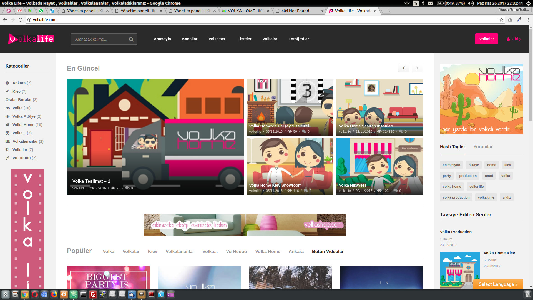Select the Vu Huuuu filter under Popüler
This screenshot has height=300, width=533.
pyautogui.click(x=237, y=251)
